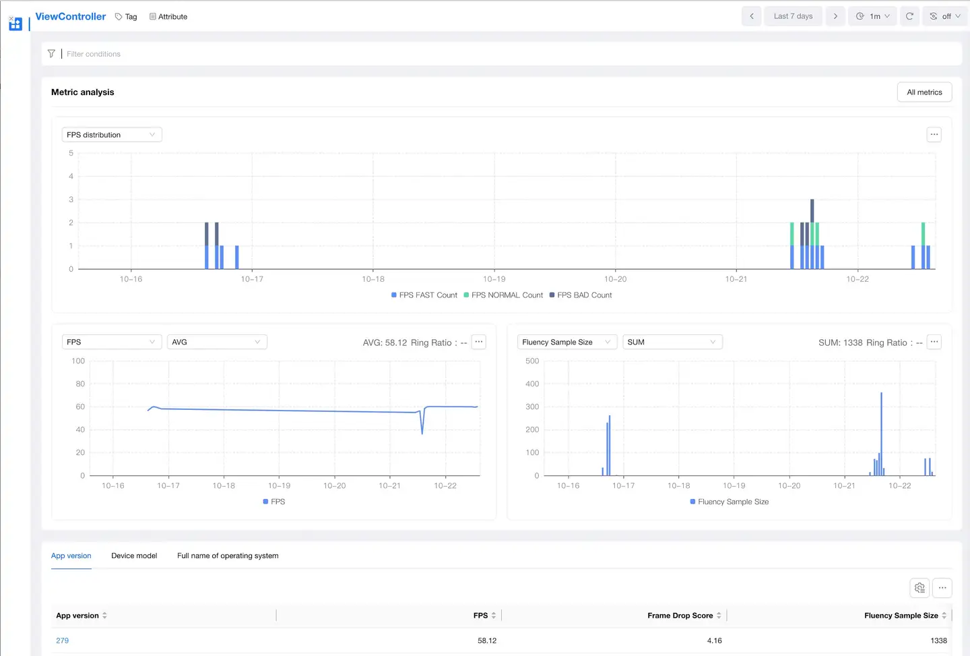The image size is (970, 656).
Task: Go to next time range arrow
Action: click(x=835, y=16)
